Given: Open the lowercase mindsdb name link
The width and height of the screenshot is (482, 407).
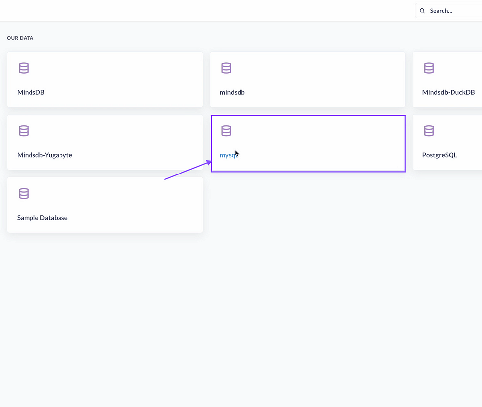Looking at the screenshot, I should tap(232, 92).
